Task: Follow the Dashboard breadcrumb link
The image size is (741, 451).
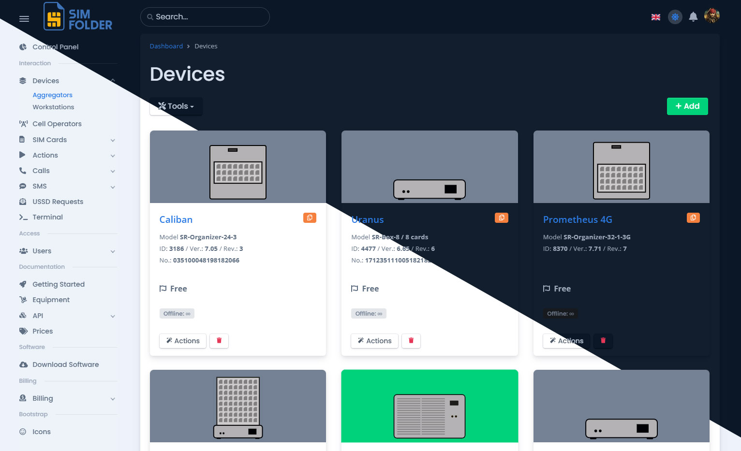Action: [166, 46]
